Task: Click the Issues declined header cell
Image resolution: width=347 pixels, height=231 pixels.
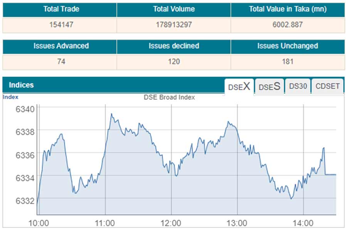Action: (173, 46)
